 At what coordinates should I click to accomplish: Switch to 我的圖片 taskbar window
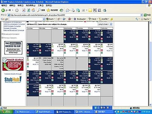[103, 112]
